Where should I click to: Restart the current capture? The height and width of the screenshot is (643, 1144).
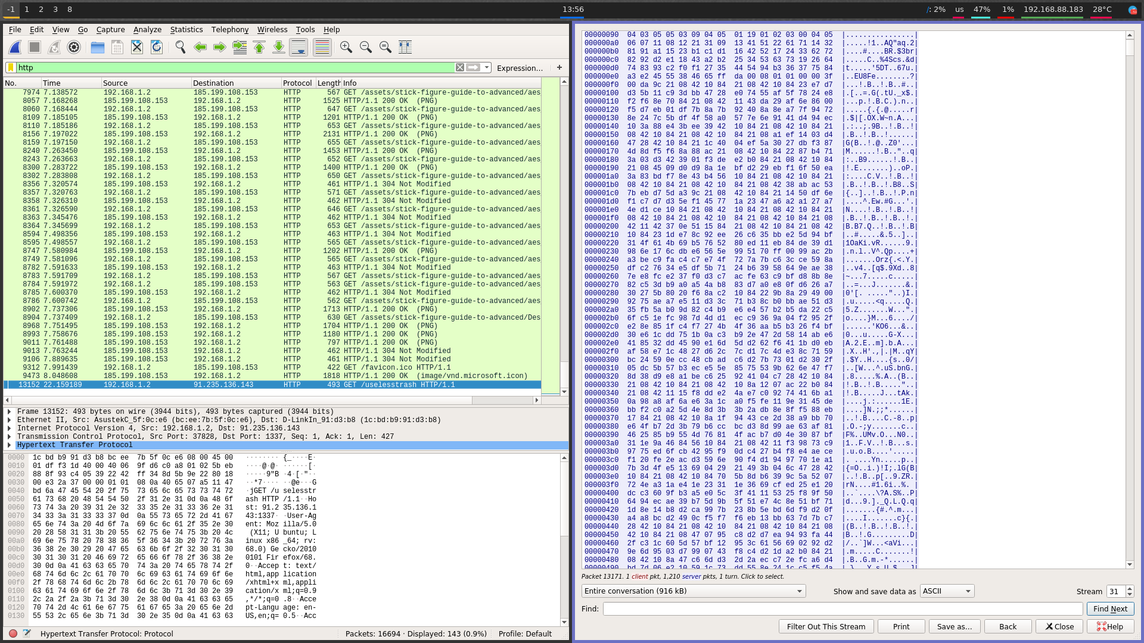54,47
